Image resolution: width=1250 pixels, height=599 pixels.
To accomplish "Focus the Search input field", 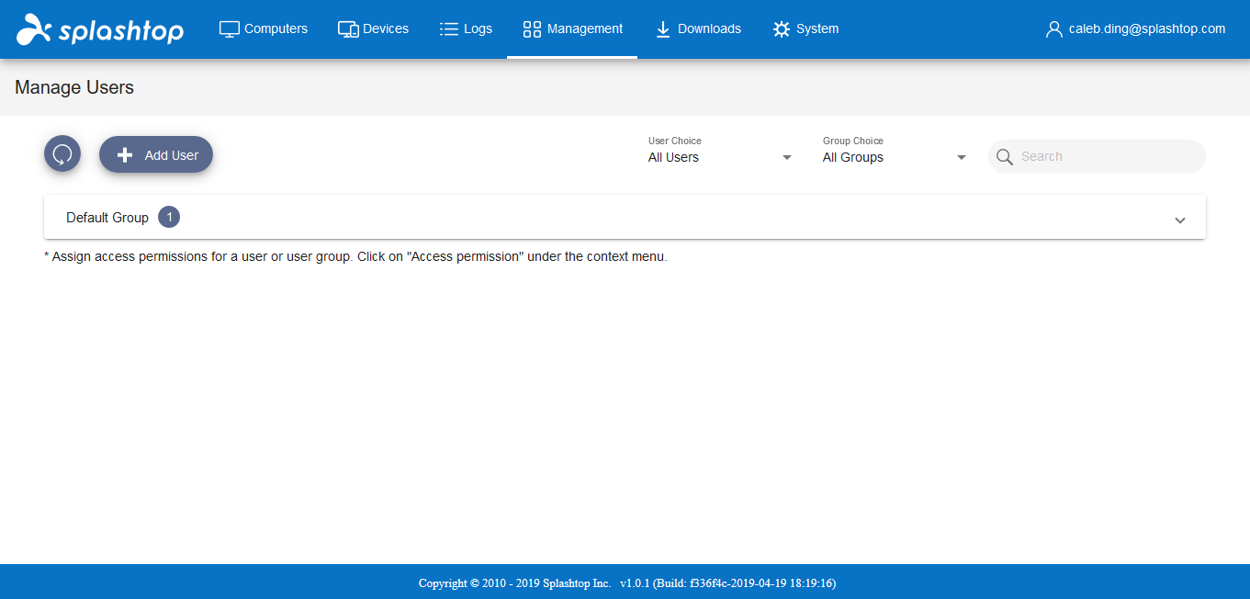I will [1097, 156].
